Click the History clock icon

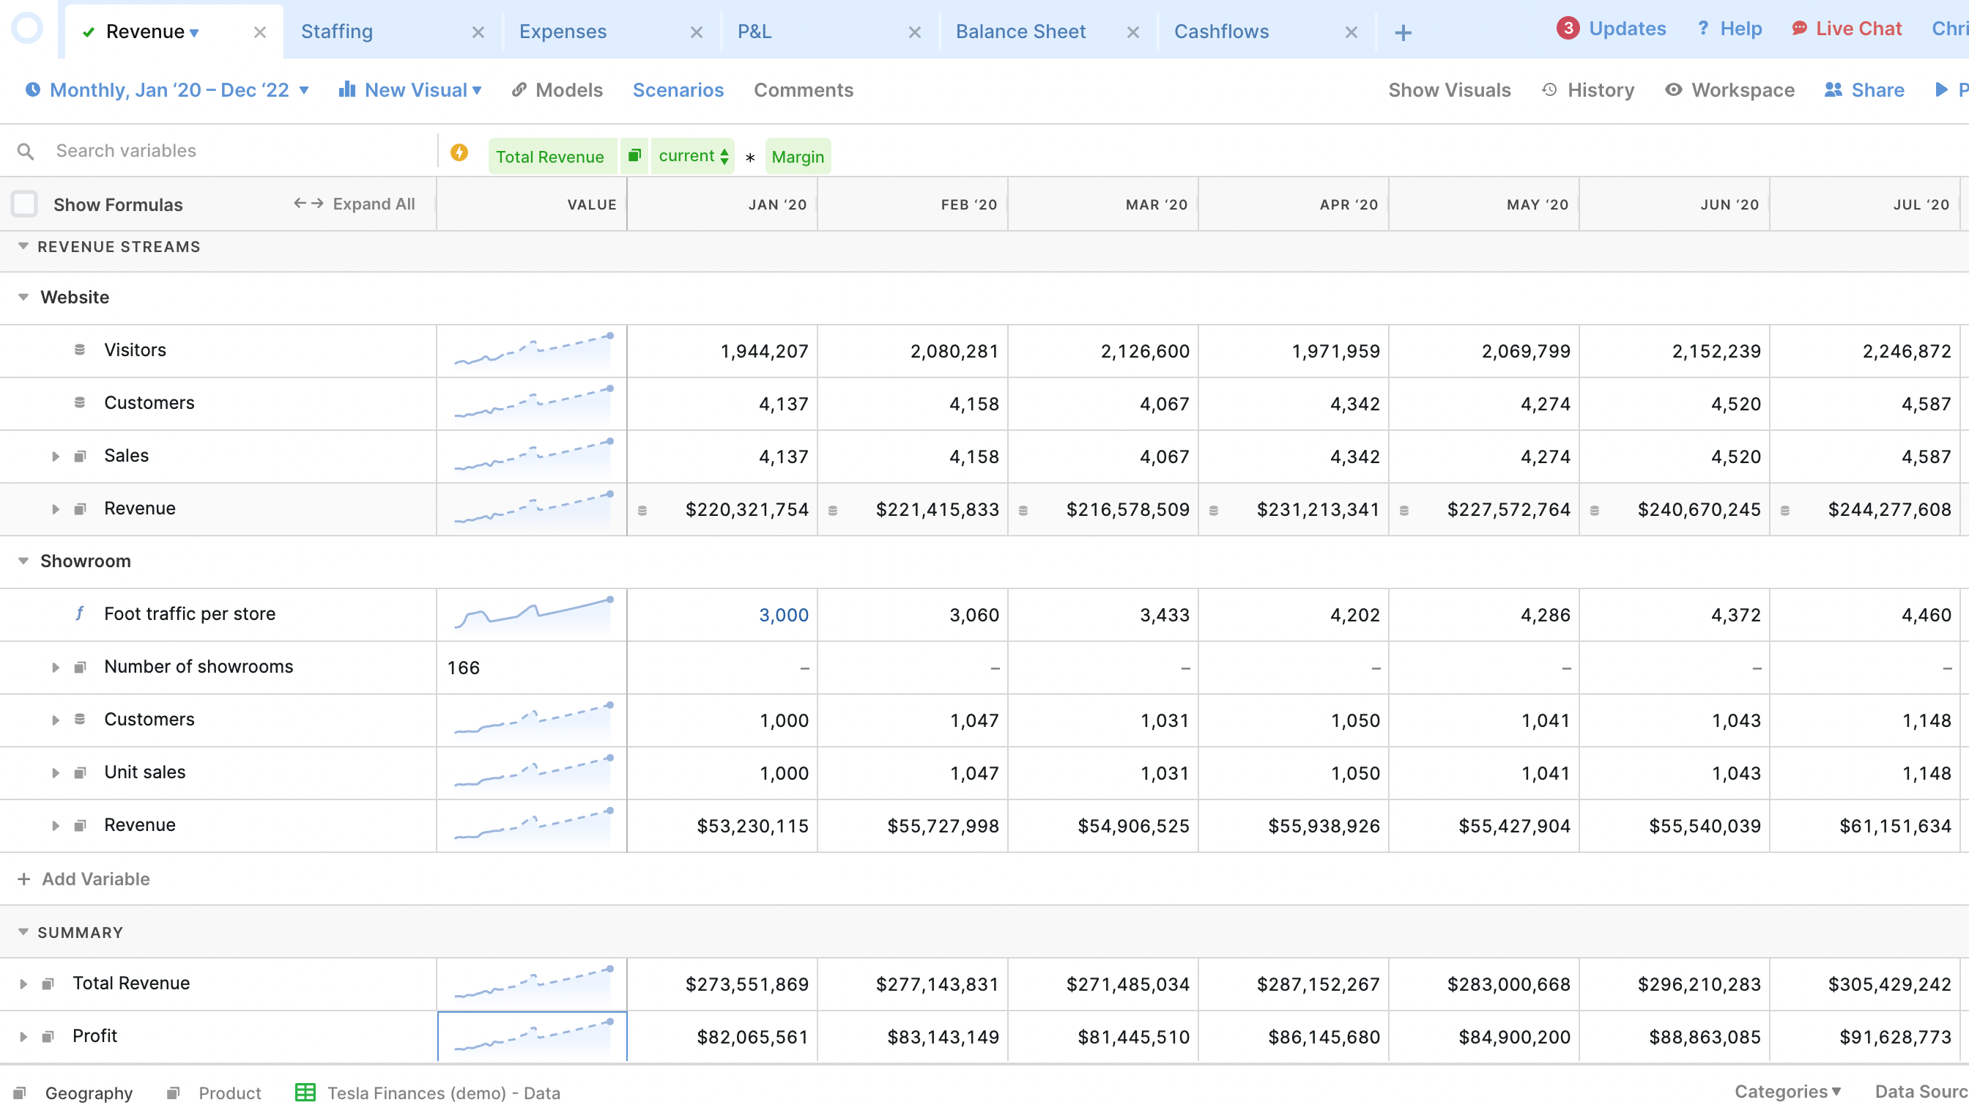[1549, 89]
